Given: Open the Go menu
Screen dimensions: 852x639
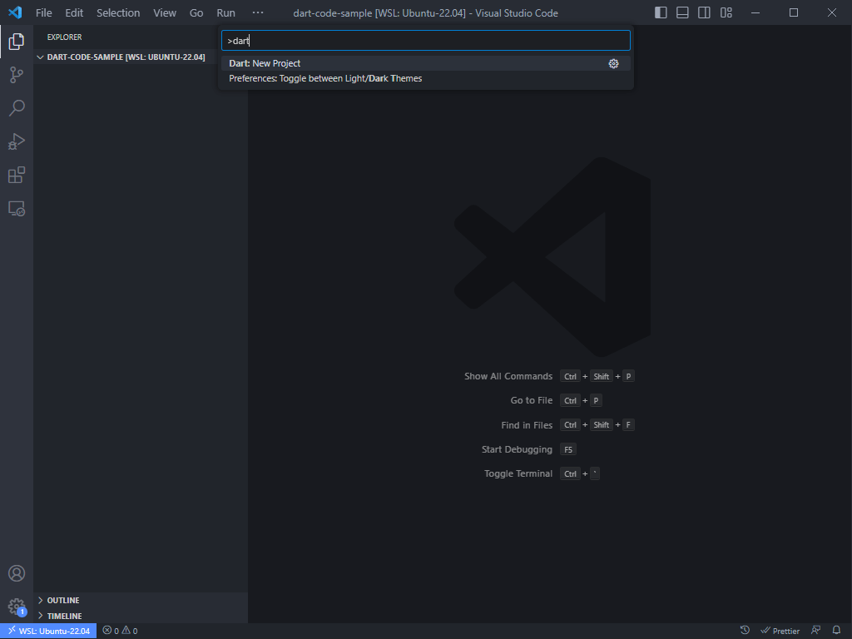Looking at the screenshot, I should click(x=196, y=12).
